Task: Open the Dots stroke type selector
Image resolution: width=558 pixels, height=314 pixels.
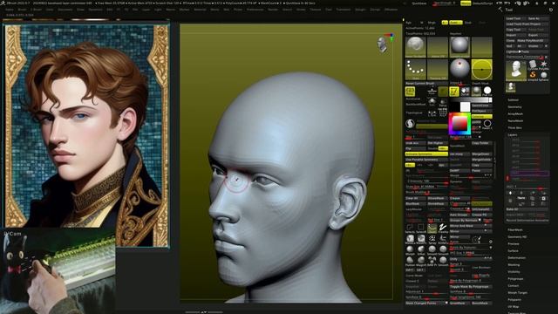Action: pos(415,70)
